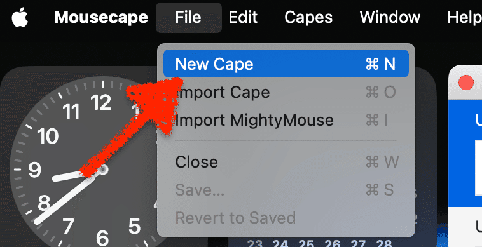The width and height of the screenshot is (482, 247).
Task: Select date 28 in calendar widget
Action: point(383,244)
